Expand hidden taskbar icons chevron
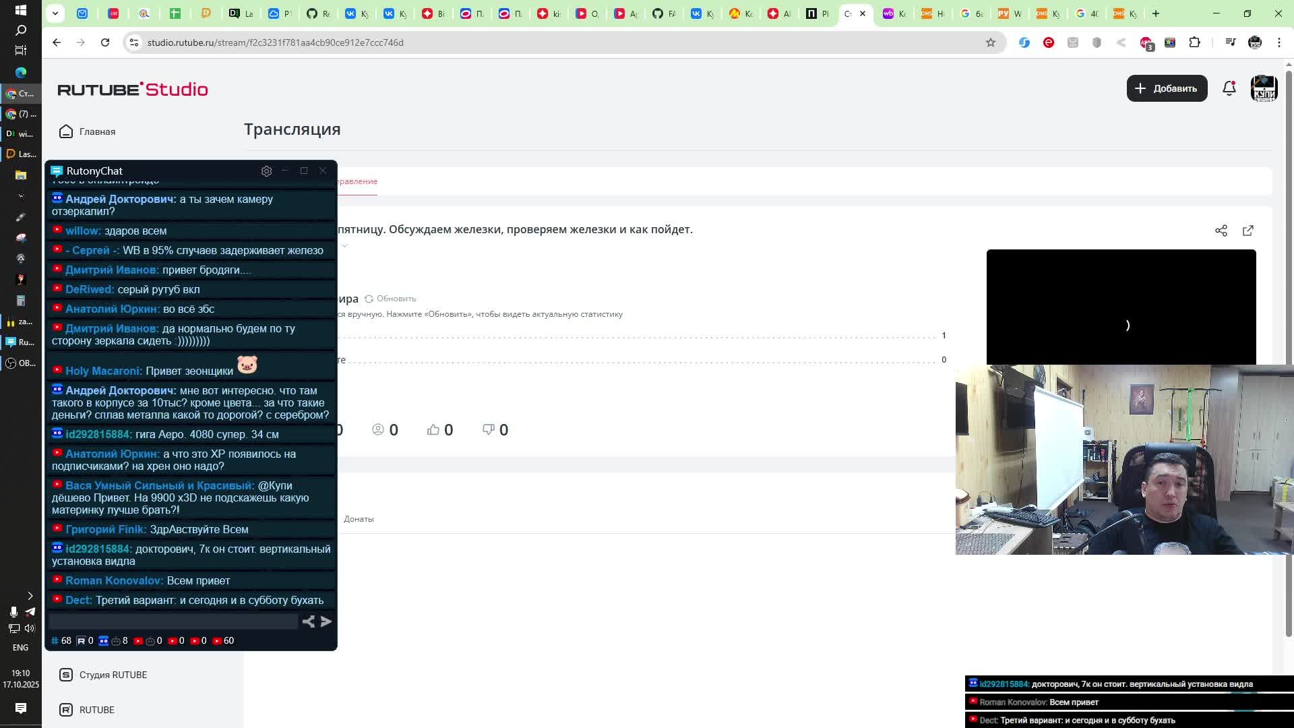 coord(30,596)
